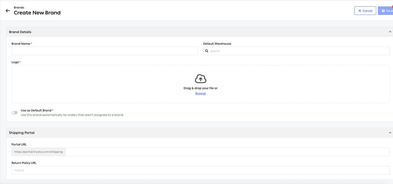Image resolution: width=393 pixels, height=184 pixels.
Task: Click the Return Policy URL field
Action: coord(201,170)
